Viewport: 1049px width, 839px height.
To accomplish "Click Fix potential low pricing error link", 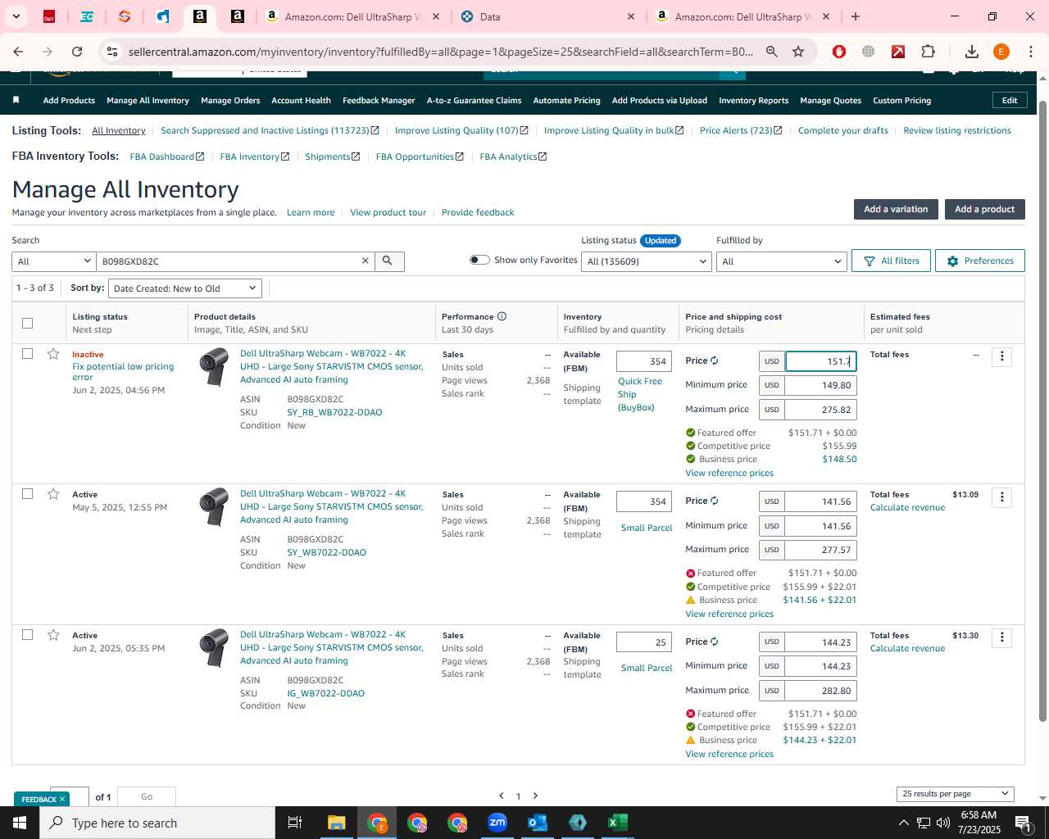I will 123,372.
